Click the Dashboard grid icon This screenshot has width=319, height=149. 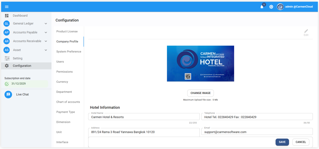coord(7,16)
